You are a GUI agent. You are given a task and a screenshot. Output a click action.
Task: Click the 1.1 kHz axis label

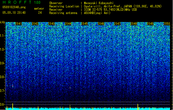click(2, 36)
